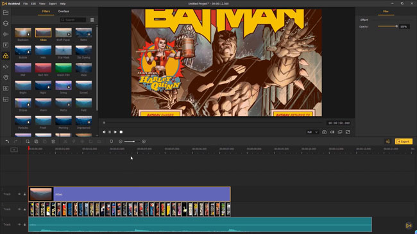The image size is (417, 234).
Task: Click the previous frame playback button
Action: coord(104,132)
